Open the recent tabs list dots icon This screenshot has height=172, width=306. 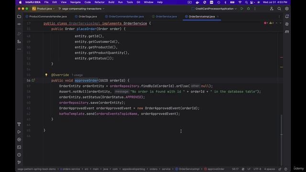(279, 17)
